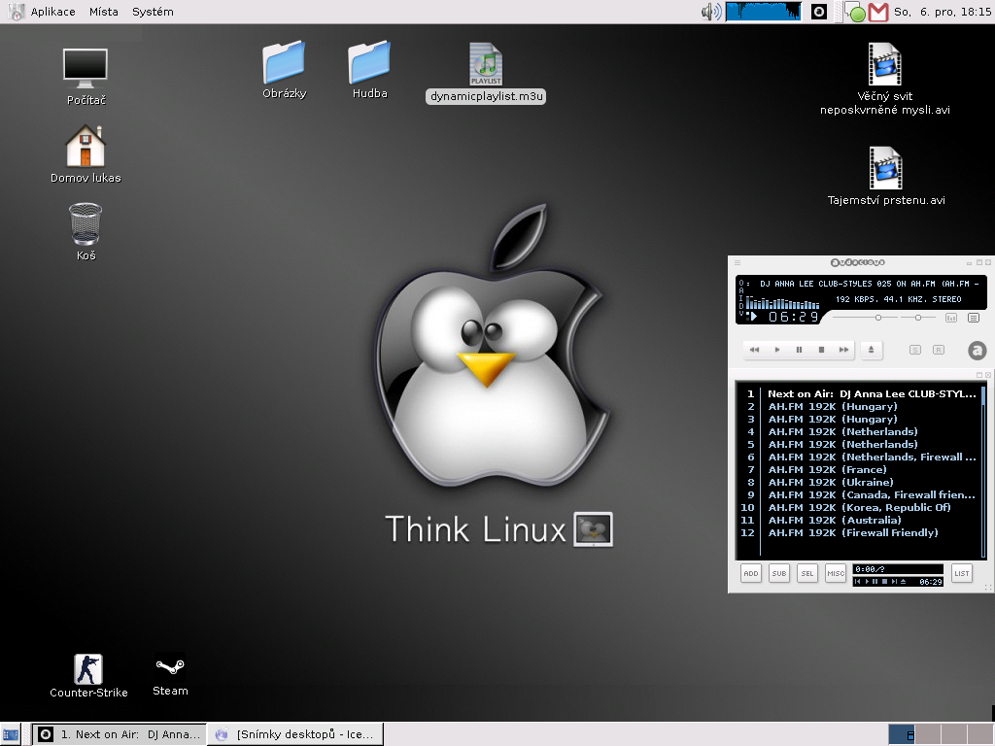This screenshot has width=995, height=746.
Task: Click the green chat status tray icon
Action: click(855, 12)
